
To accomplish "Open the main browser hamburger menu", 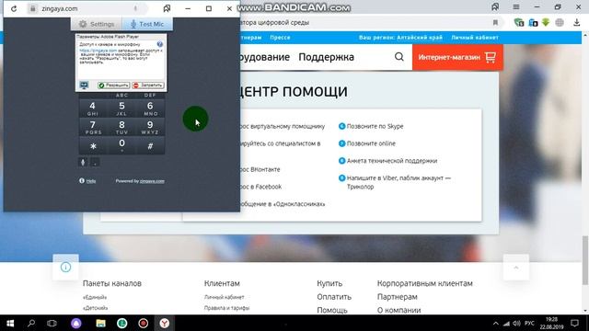I will click(x=516, y=7).
